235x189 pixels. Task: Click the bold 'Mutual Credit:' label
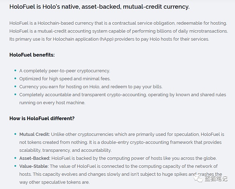34,134
